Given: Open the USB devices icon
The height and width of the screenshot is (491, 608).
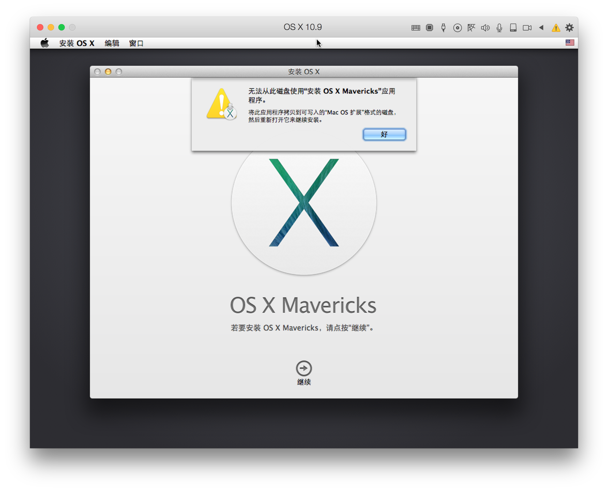Looking at the screenshot, I should pos(443,28).
